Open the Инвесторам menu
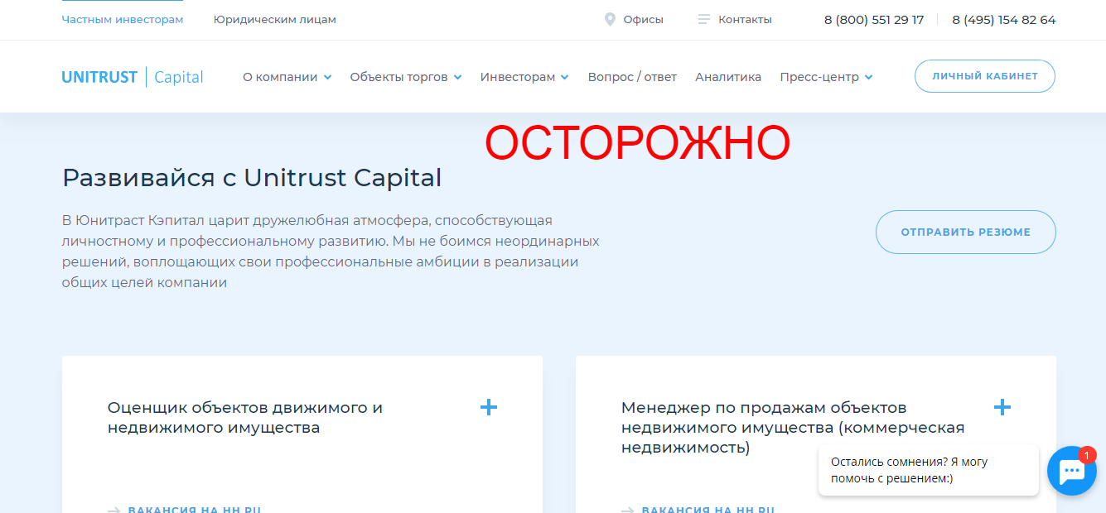This screenshot has height=513, width=1106. pyautogui.click(x=518, y=77)
